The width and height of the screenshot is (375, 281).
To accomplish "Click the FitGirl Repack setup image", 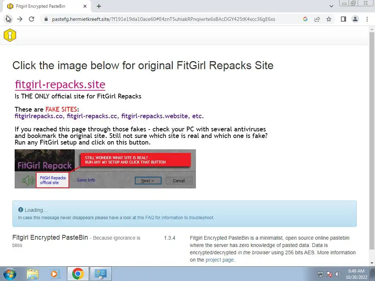I will coord(105,169).
